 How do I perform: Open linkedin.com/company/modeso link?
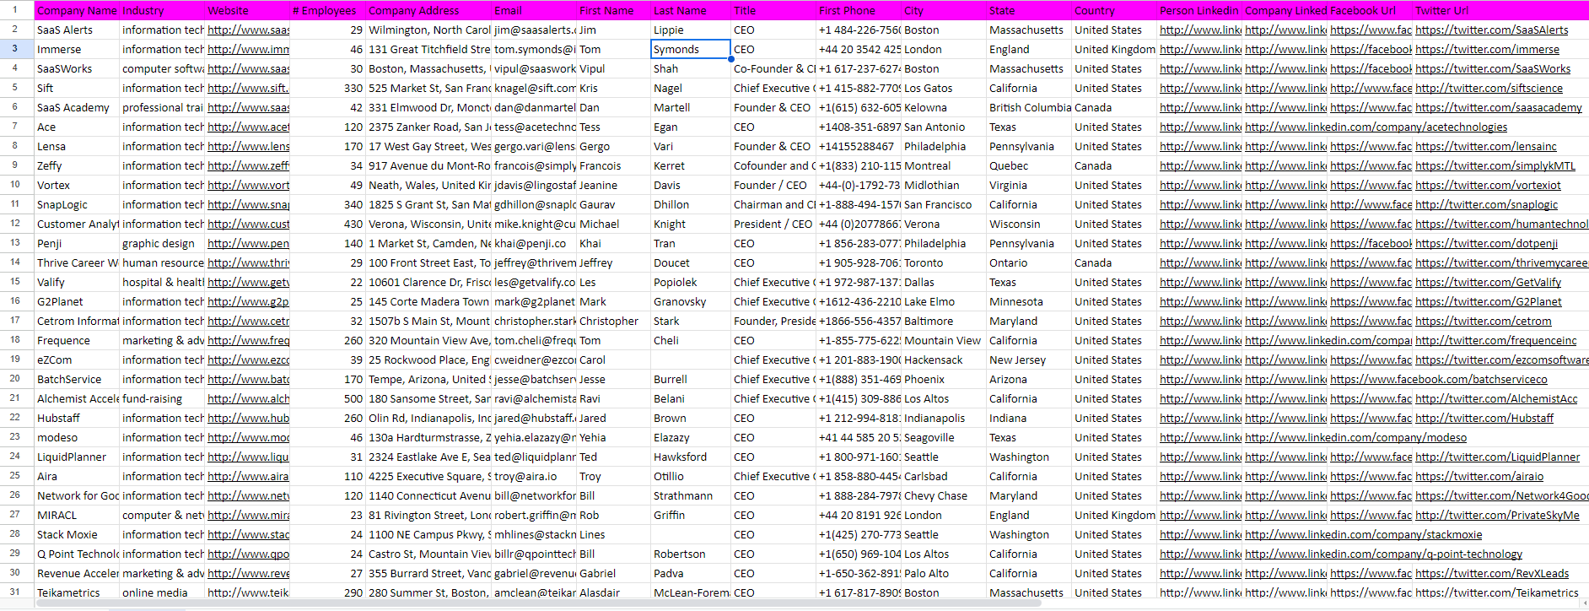click(x=1355, y=437)
